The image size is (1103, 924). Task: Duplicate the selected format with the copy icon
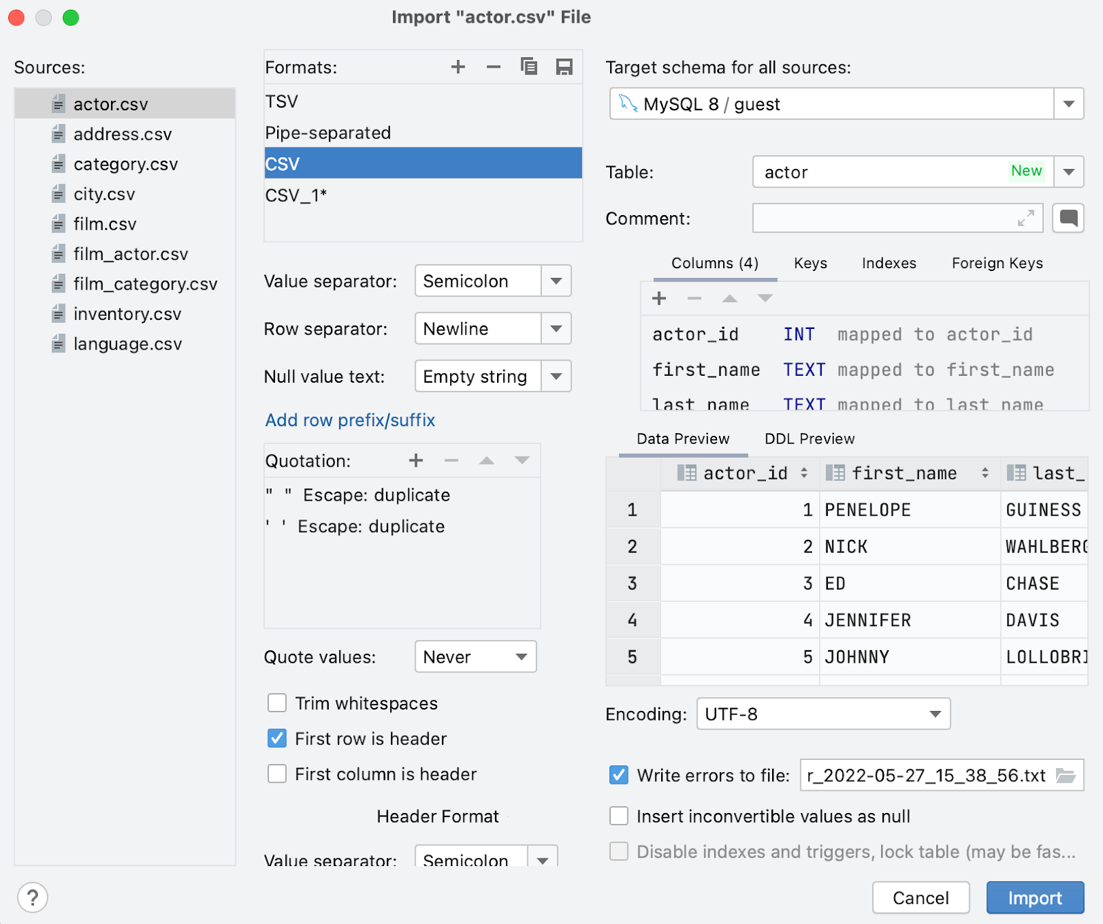[x=529, y=67]
